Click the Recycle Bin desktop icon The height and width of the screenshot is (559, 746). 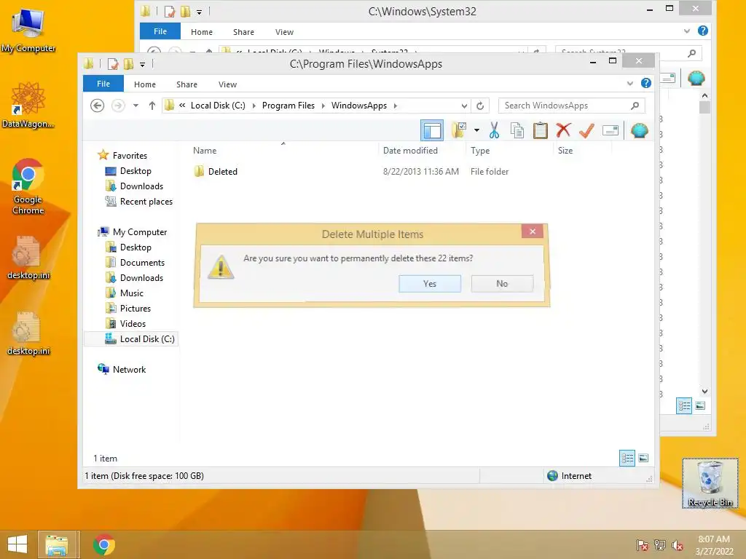710,483
